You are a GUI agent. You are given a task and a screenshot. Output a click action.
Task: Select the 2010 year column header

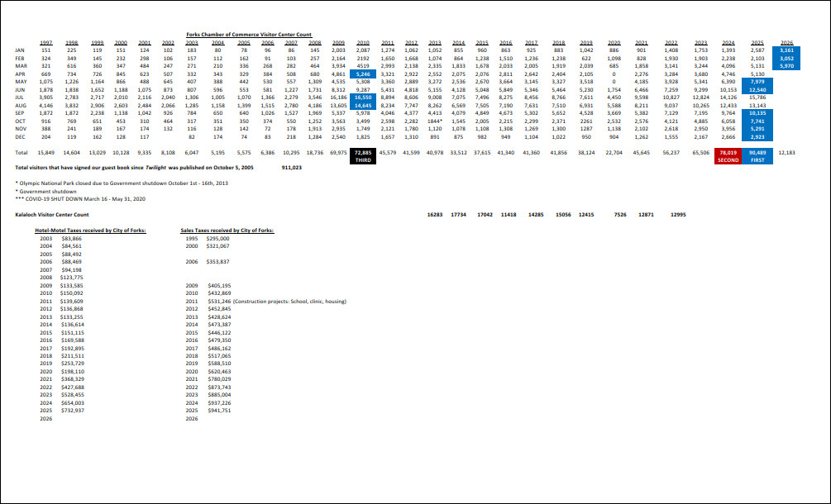[x=362, y=42]
